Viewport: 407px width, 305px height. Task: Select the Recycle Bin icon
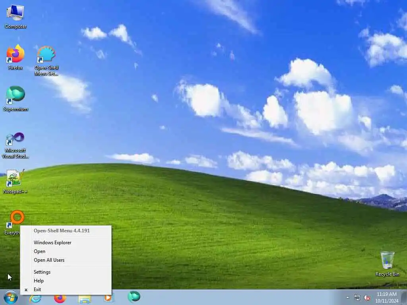[387, 264]
